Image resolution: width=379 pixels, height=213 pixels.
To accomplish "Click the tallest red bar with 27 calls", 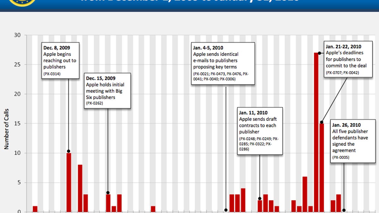I will (316, 133).
